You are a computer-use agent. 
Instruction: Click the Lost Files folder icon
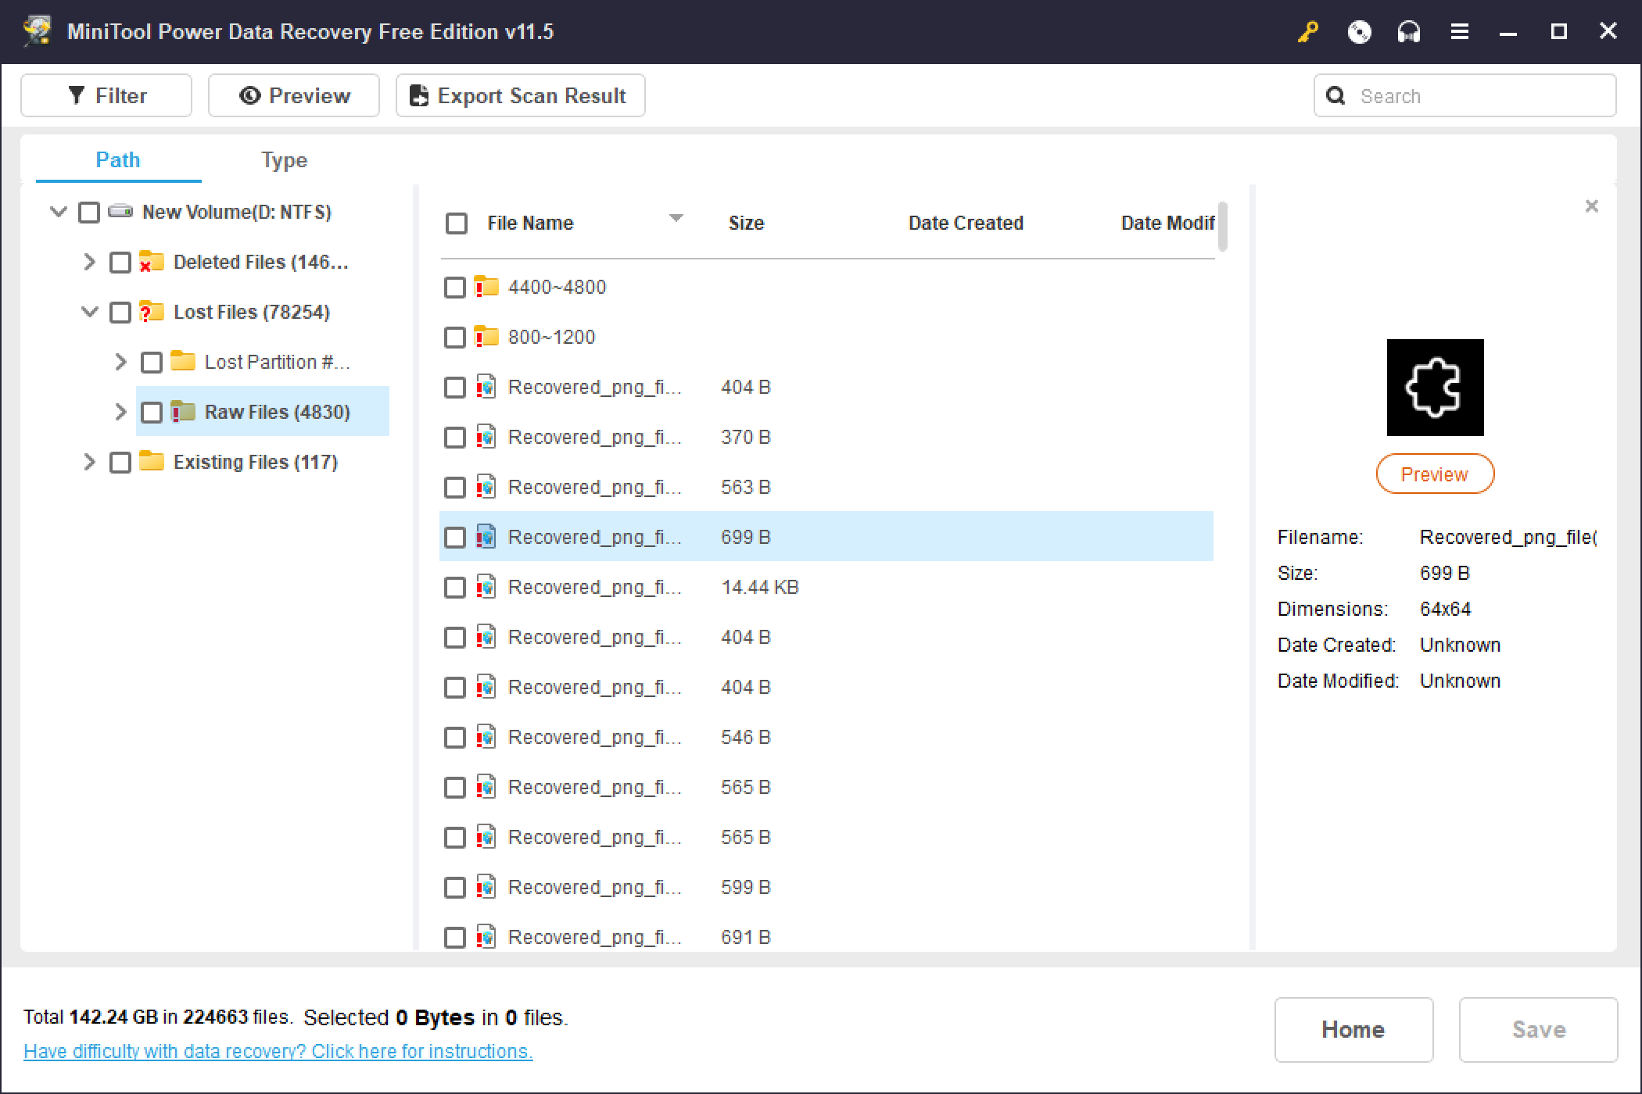[x=151, y=312]
